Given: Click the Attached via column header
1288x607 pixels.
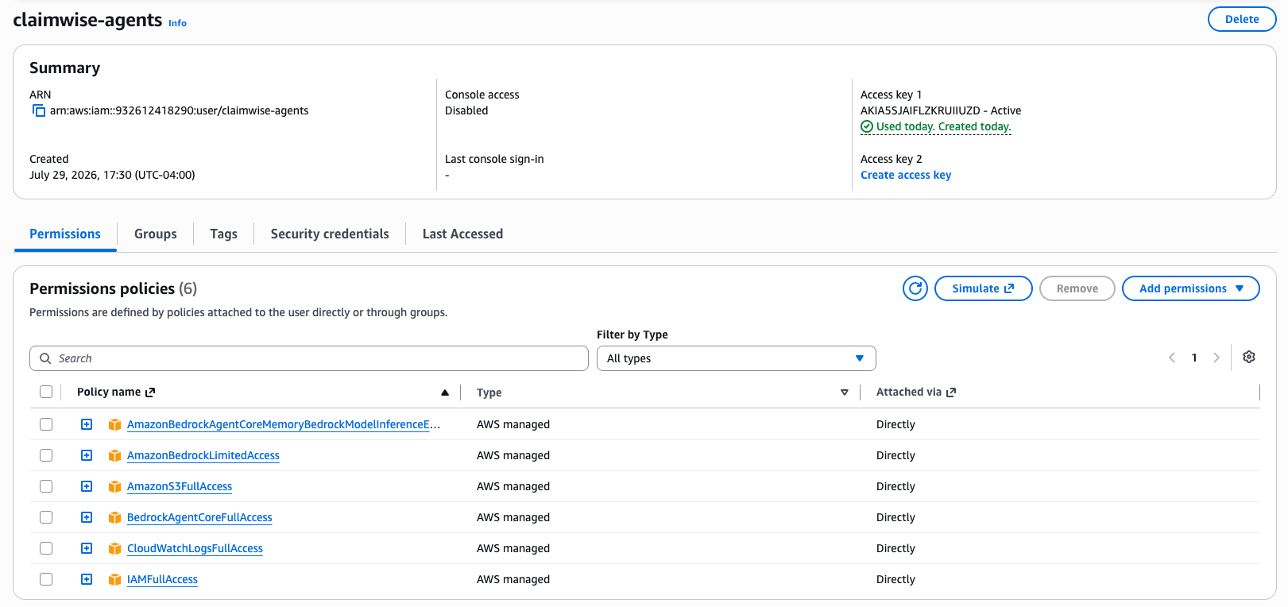Looking at the screenshot, I should point(909,392).
